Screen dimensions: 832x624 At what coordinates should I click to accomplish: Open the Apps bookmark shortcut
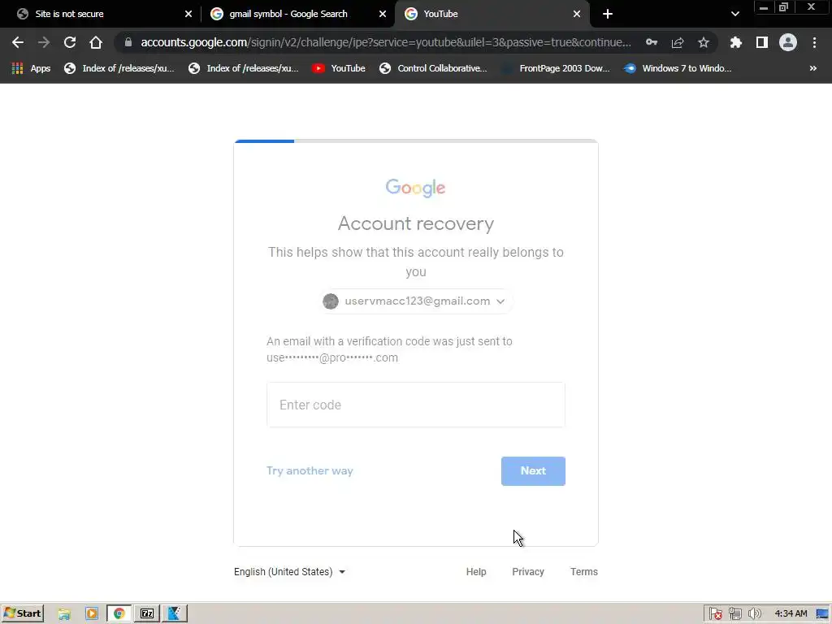pyautogui.click(x=31, y=68)
